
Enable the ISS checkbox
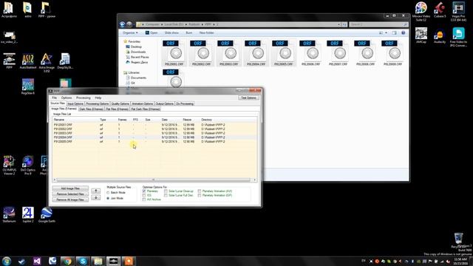point(144,195)
